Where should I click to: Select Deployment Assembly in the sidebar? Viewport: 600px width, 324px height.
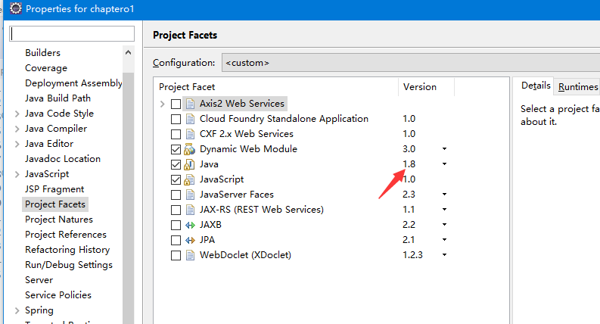click(73, 83)
